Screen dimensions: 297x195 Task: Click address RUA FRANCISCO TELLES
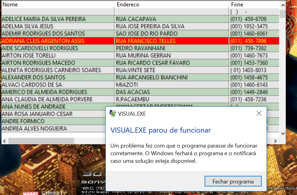coord(146,41)
